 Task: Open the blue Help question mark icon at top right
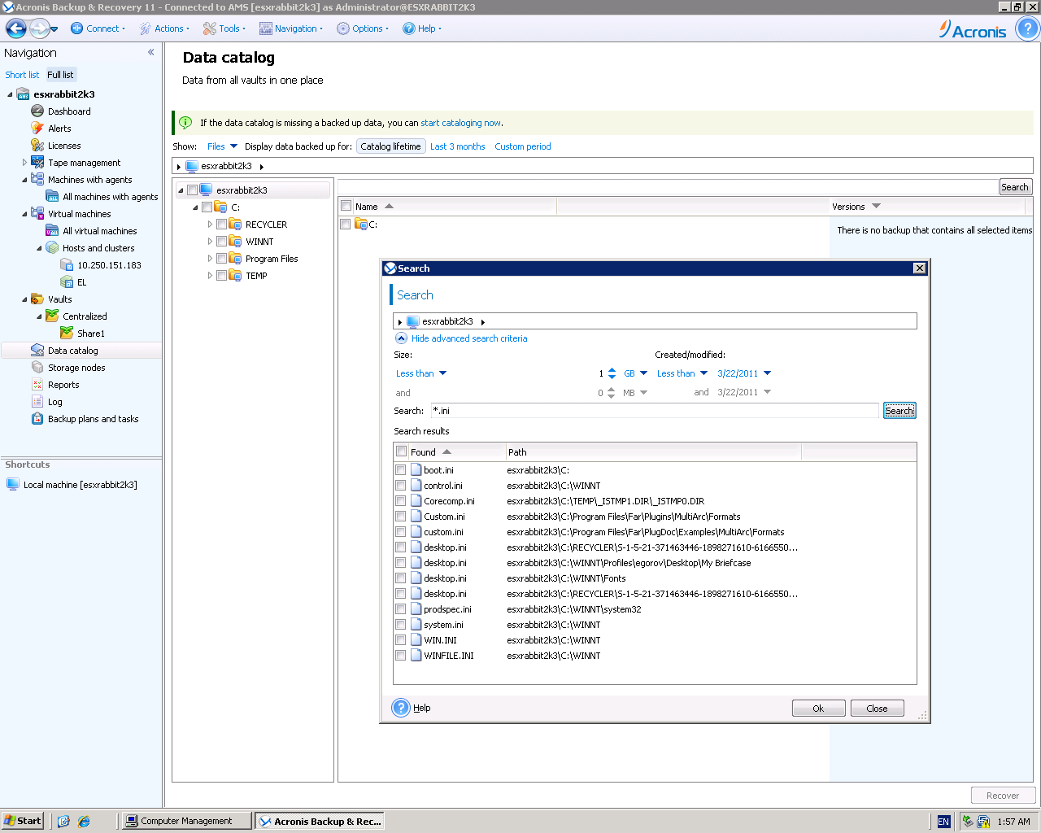coord(1027,29)
